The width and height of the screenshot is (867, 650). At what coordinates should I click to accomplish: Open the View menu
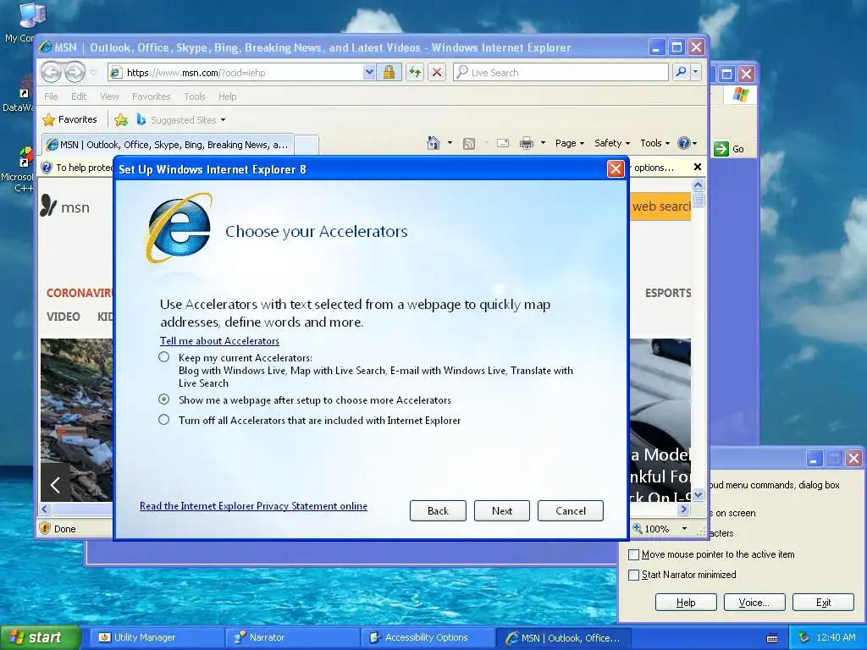click(109, 96)
